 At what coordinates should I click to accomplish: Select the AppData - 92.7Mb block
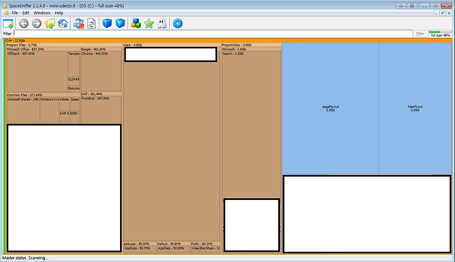point(140,249)
